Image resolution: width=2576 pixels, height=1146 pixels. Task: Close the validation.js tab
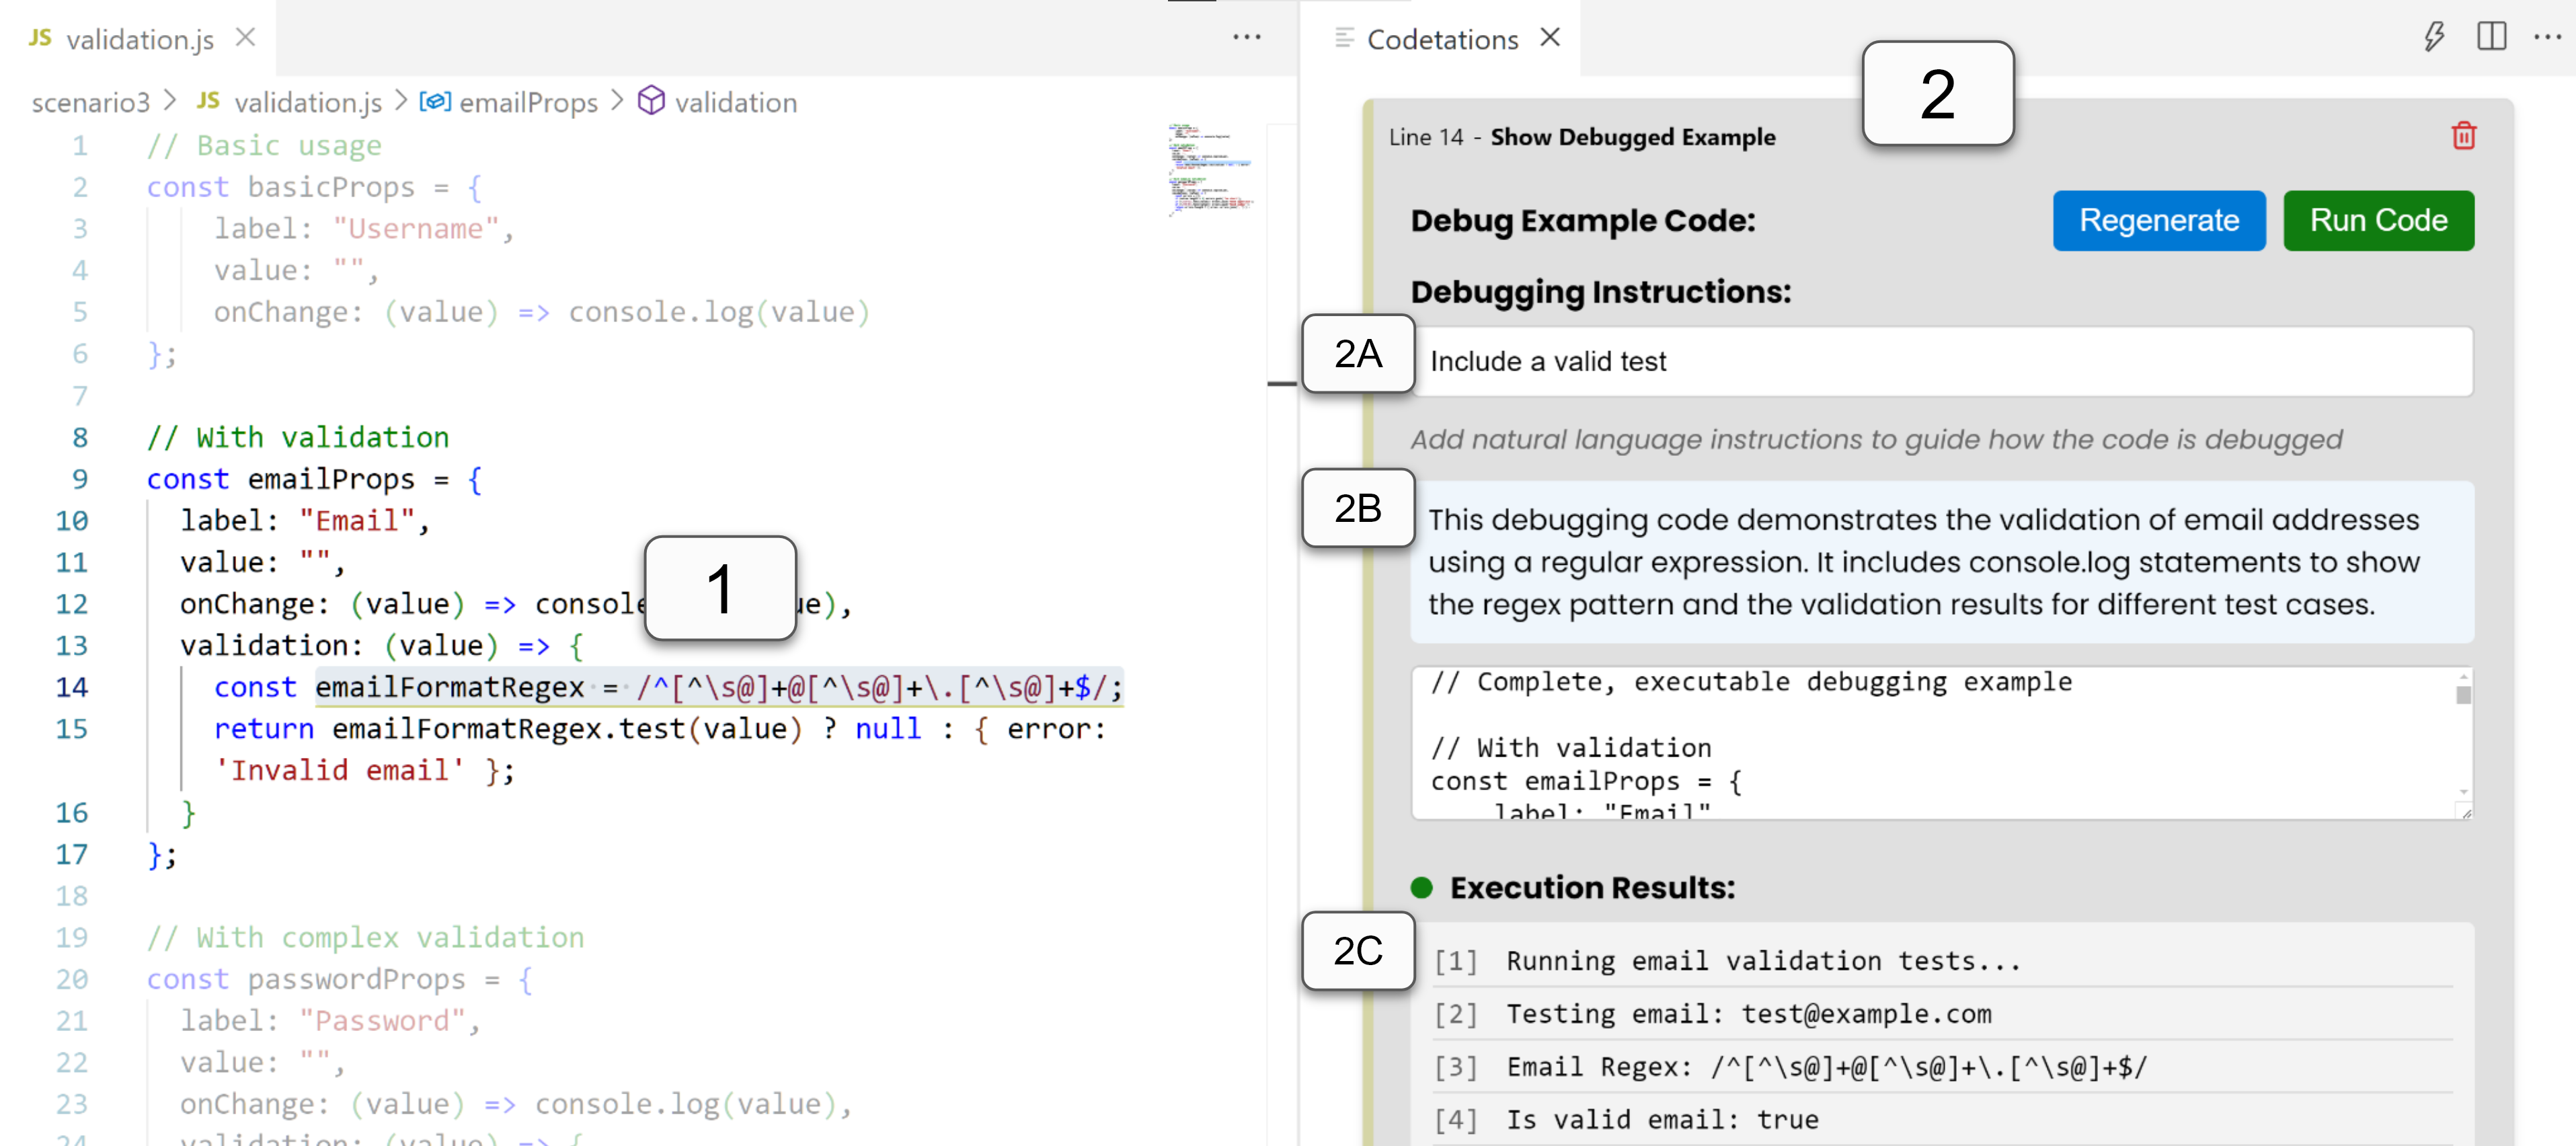[x=245, y=38]
